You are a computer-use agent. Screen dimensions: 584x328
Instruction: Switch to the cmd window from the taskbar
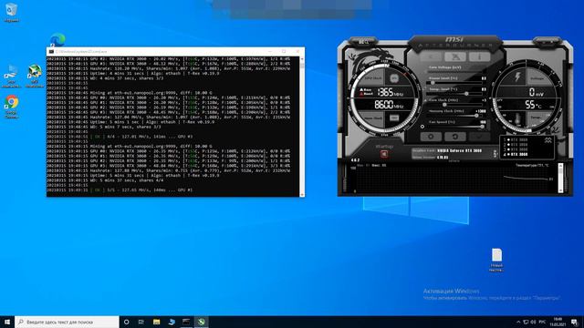click(x=186, y=322)
